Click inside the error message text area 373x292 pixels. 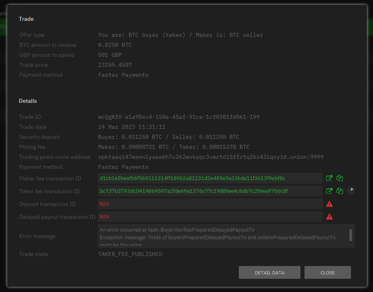point(220,236)
